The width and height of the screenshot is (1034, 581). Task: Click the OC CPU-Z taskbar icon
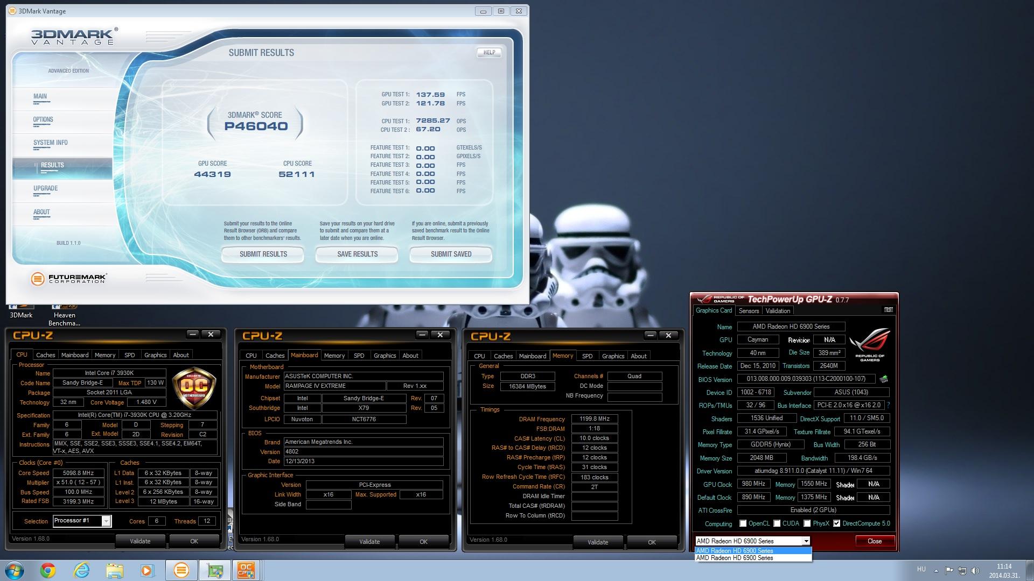[246, 570]
